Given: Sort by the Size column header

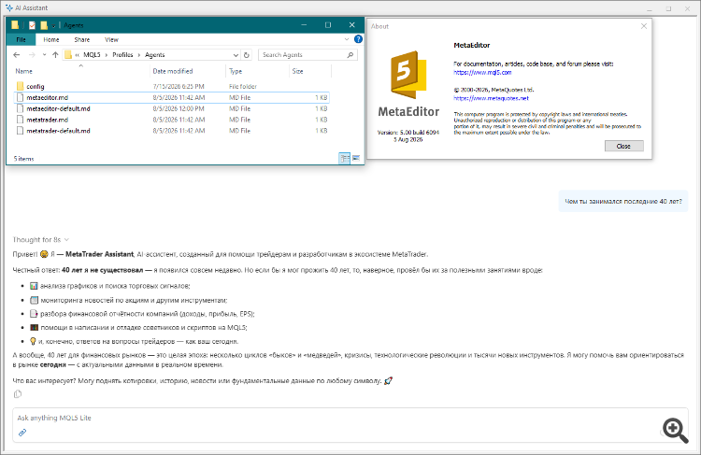Looking at the screenshot, I should tap(298, 71).
